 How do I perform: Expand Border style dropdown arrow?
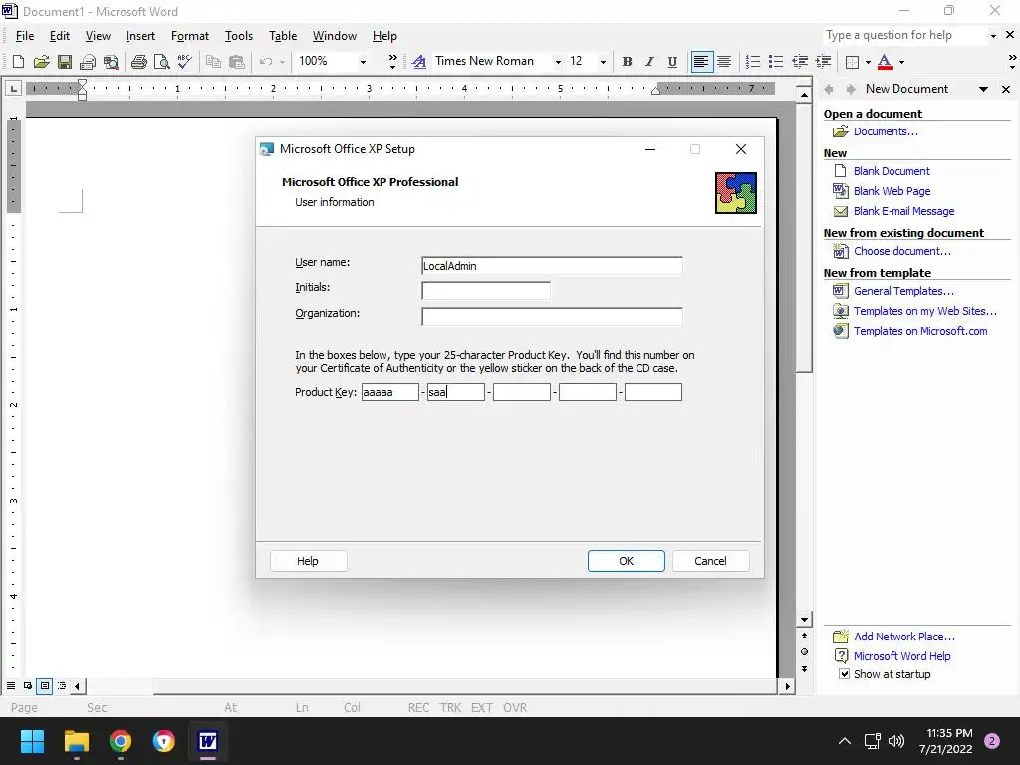pos(868,62)
